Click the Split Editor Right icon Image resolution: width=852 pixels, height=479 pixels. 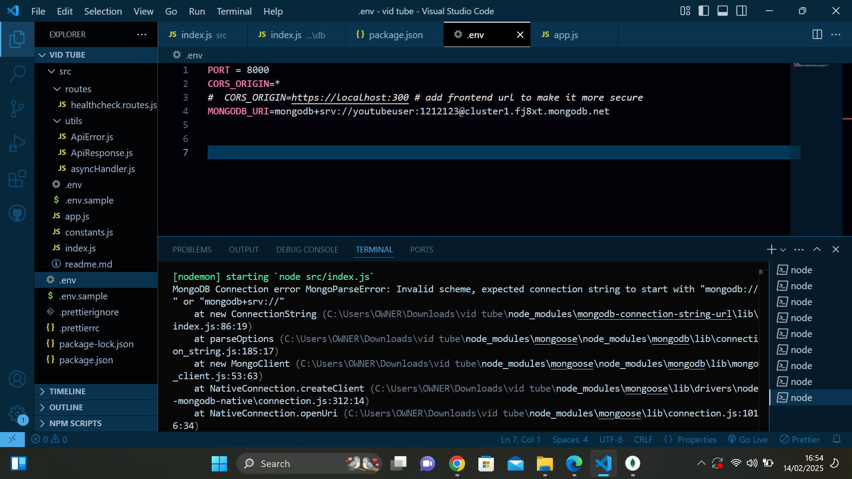pos(817,35)
